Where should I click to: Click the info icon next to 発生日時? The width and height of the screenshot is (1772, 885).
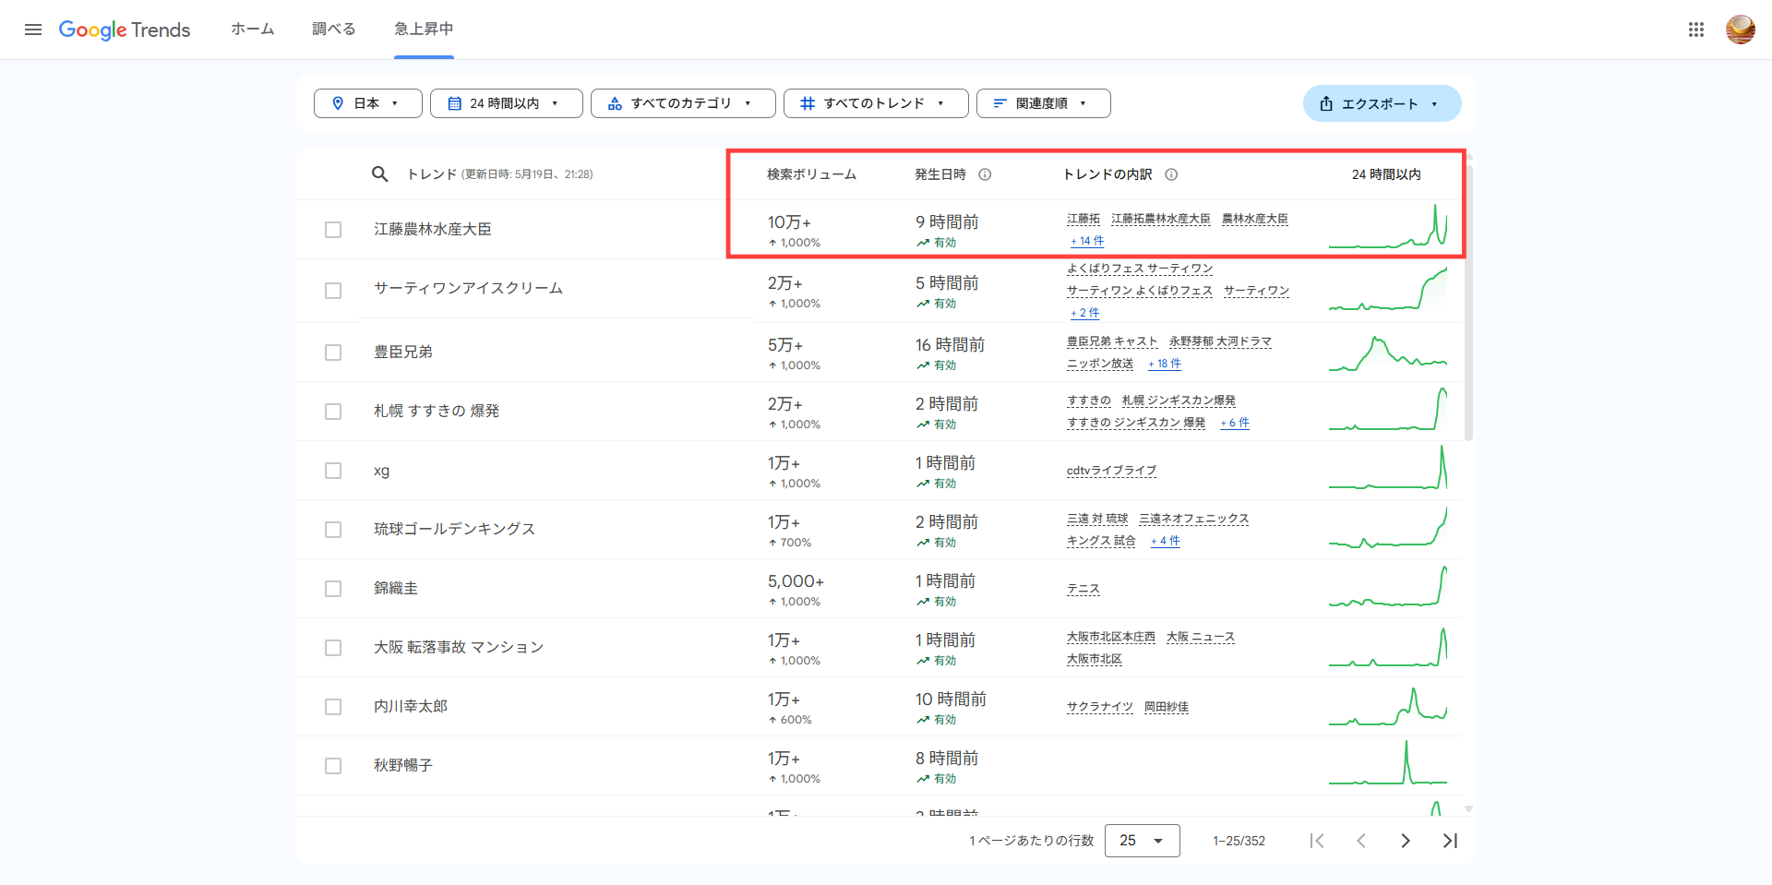985,174
